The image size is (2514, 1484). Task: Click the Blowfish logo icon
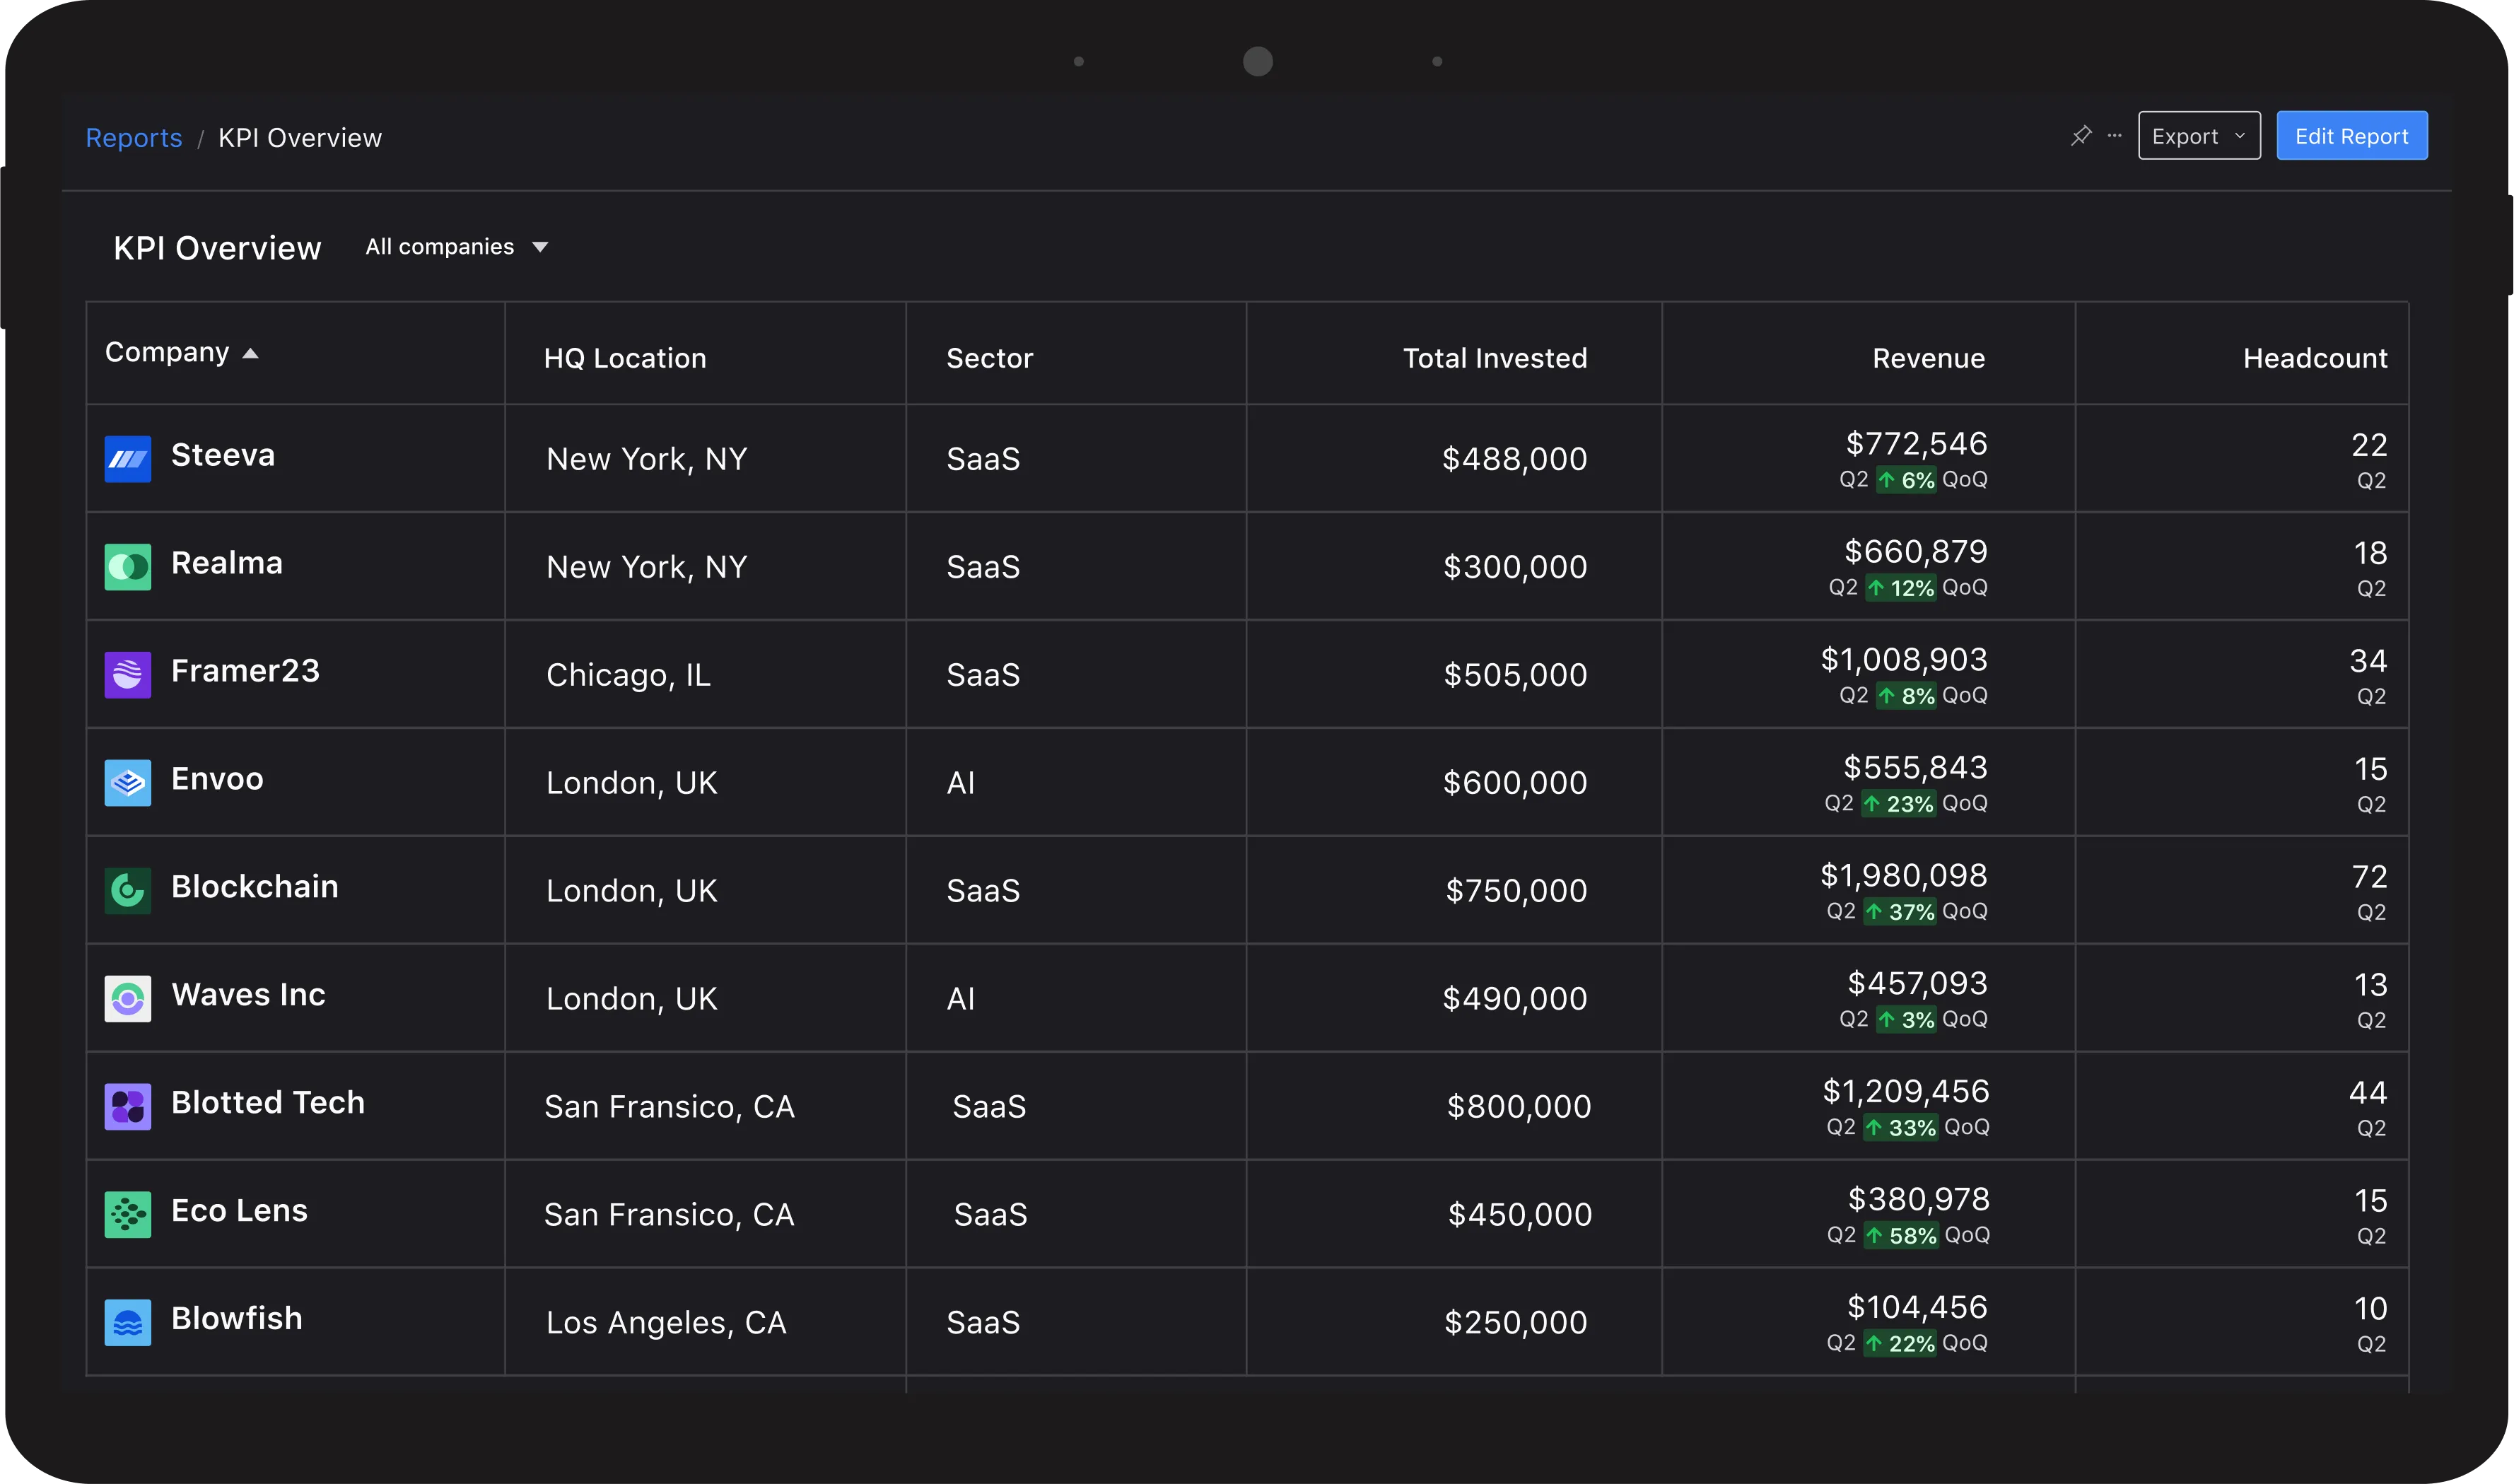point(128,1322)
